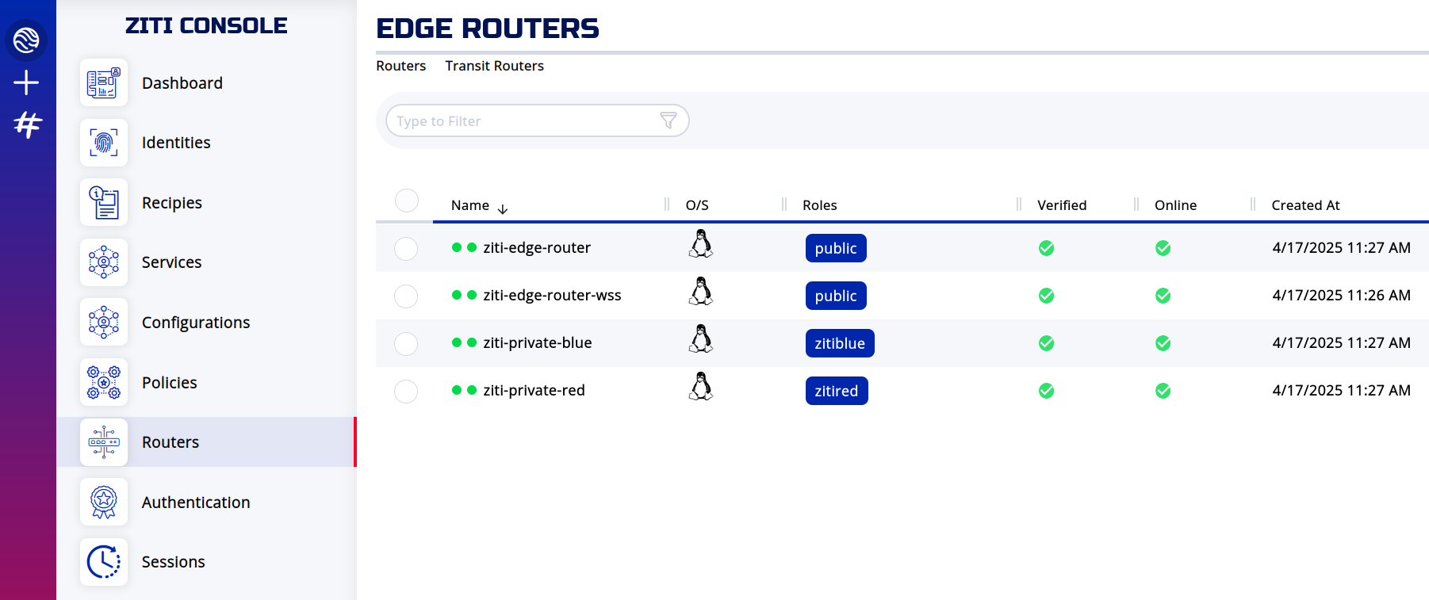The width and height of the screenshot is (1429, 600).
Task: Select the Services network icon
Action: coord(104,262)
